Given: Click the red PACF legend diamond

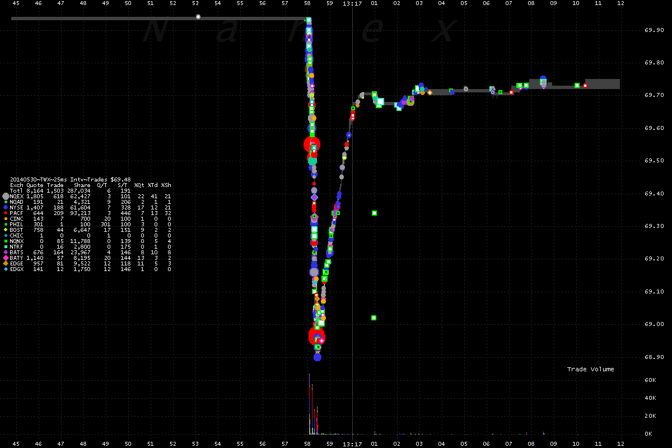Looking at the screenshot, I should [x=6, y=213].
